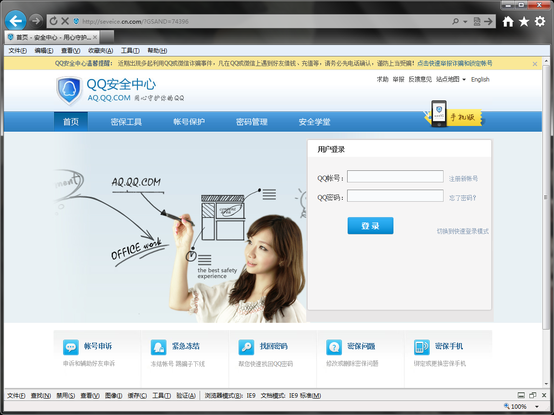Viewport: 554px width, 415px height.
Task: Click the Go arrow in address bar
Action: tap(488, 22)
